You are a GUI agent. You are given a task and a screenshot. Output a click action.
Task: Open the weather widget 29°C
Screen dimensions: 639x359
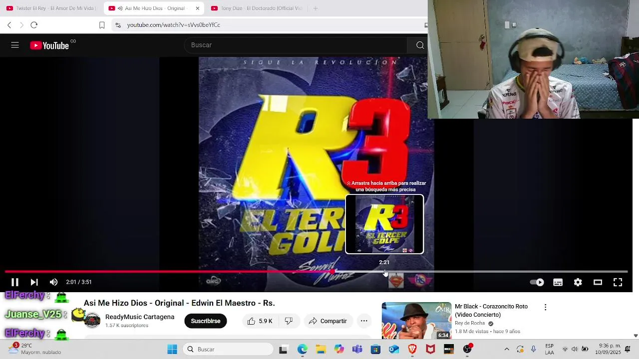[x=35, y=349]
